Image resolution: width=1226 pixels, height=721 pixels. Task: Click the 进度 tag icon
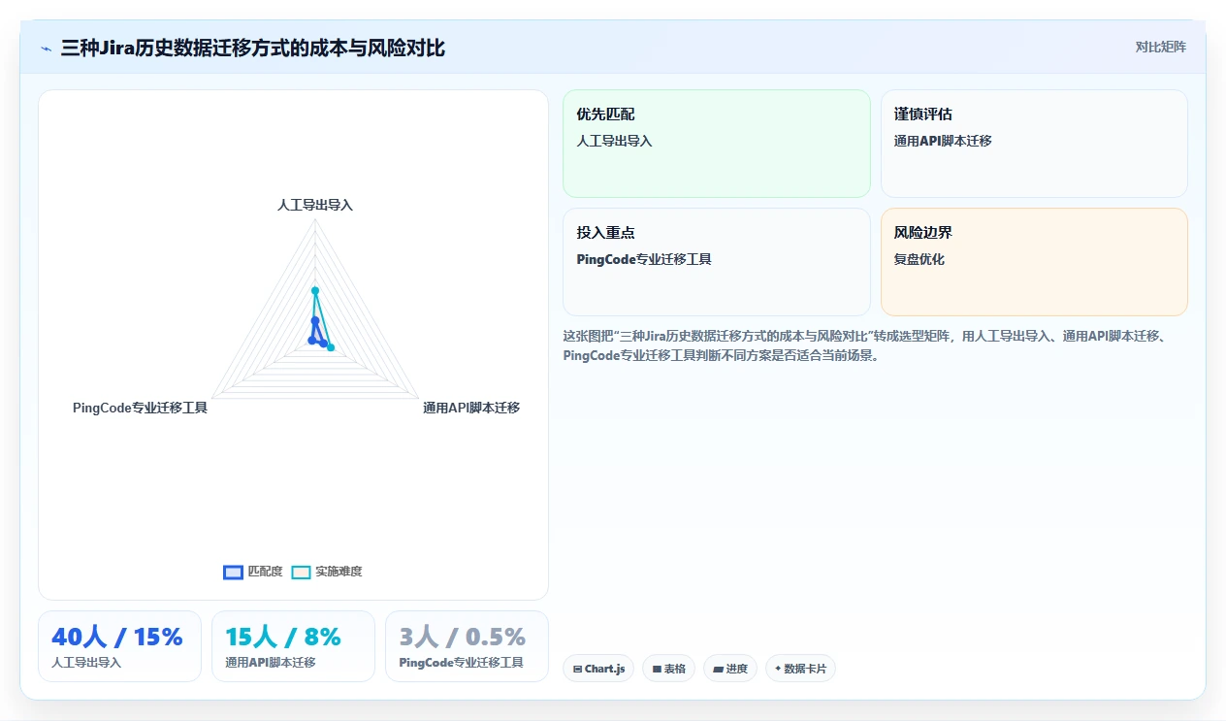click(718, 669)
